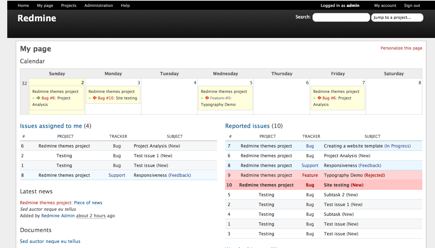Screen dimensions: 435x248
Task: Click Personalize this page
Action: 401,48
